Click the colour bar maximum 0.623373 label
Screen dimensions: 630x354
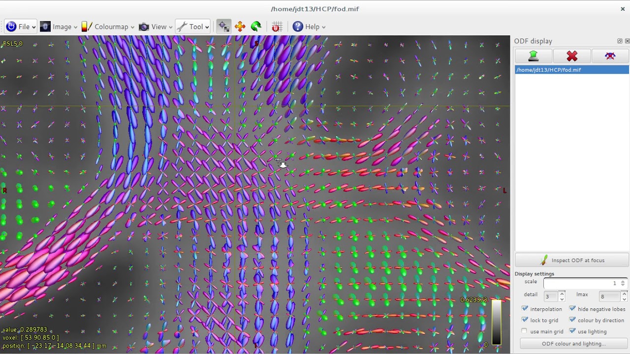[473, 300]
